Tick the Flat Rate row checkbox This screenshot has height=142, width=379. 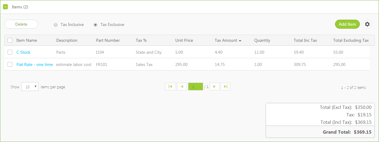[x=10, y=64]
